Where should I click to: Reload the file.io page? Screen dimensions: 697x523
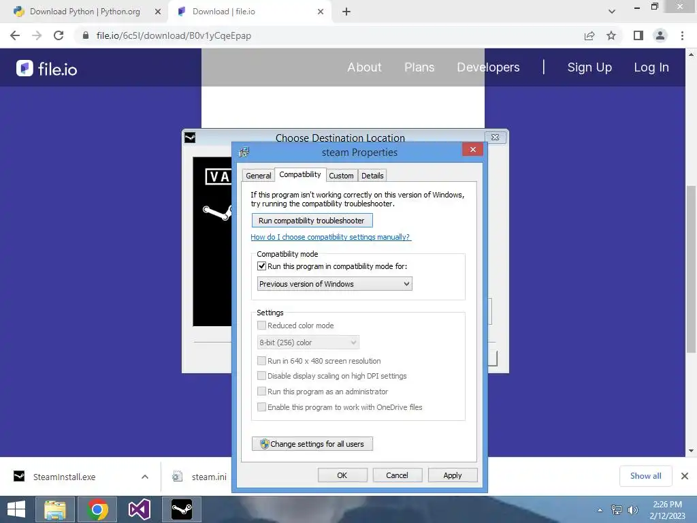[x=59, y=35]
